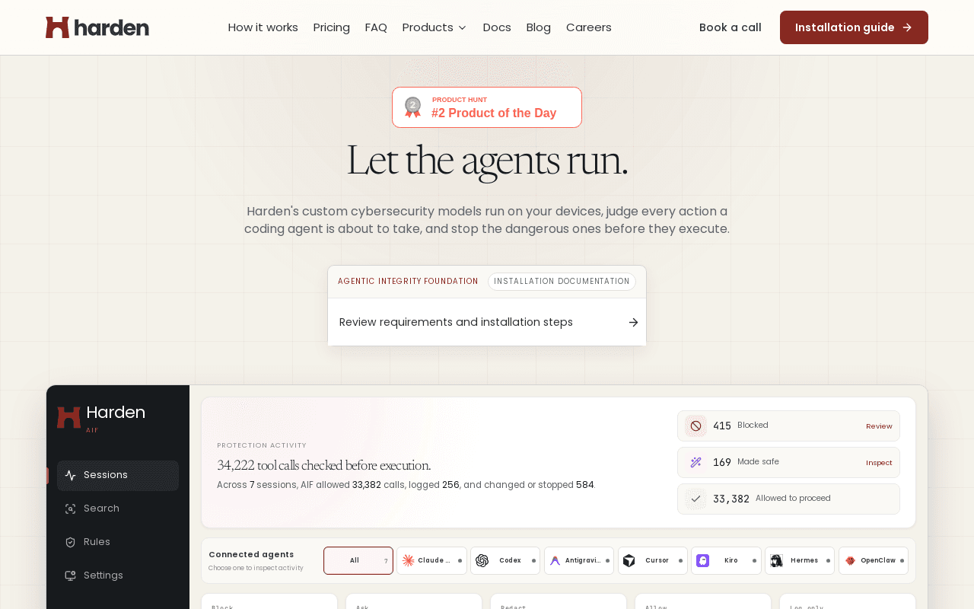This screenshot has height=609, width=974.
Task: Select the Claude agent starburst icon
Action: pos(408,560)
